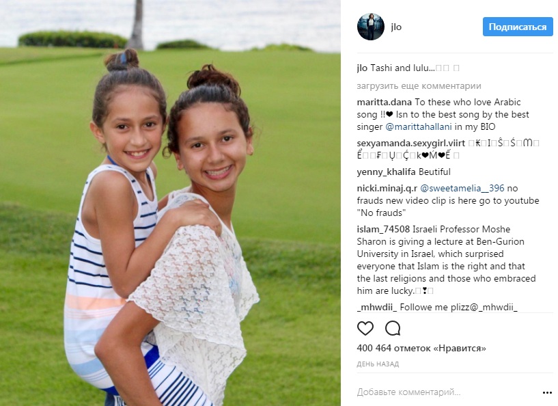558x406 pixels.
Task: Follow the @marittahallani mention link
Action: pyautogui.click(x=419, y=126)
